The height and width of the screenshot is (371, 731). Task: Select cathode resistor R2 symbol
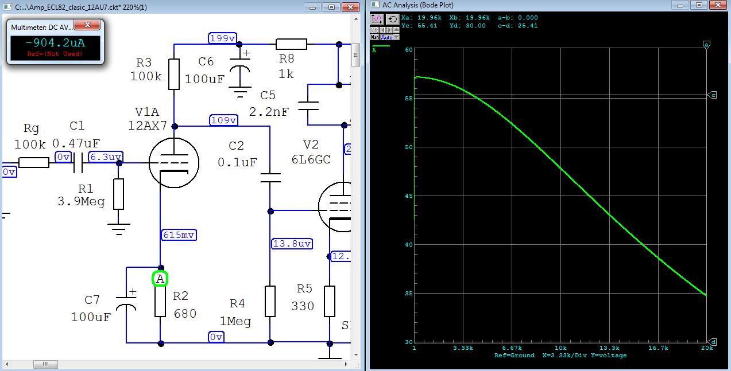160,302
